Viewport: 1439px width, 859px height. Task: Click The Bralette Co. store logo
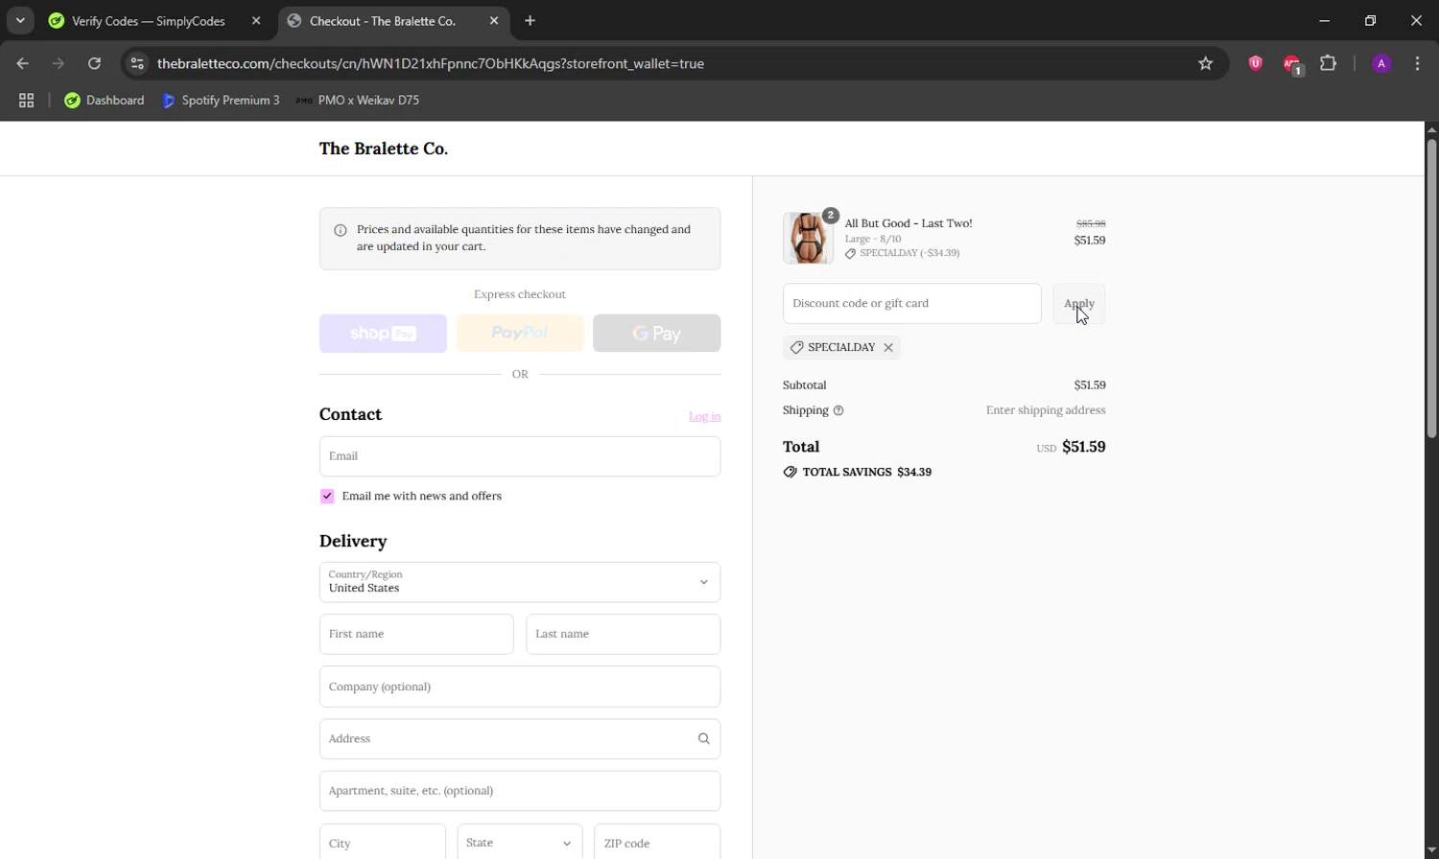coord(384,149)
